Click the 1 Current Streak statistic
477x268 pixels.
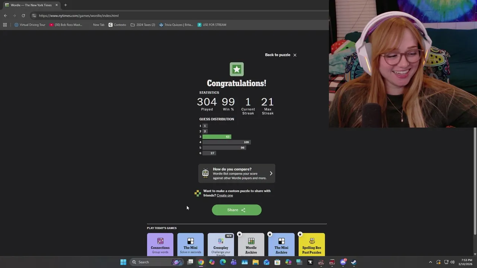(x=248, y=106)
